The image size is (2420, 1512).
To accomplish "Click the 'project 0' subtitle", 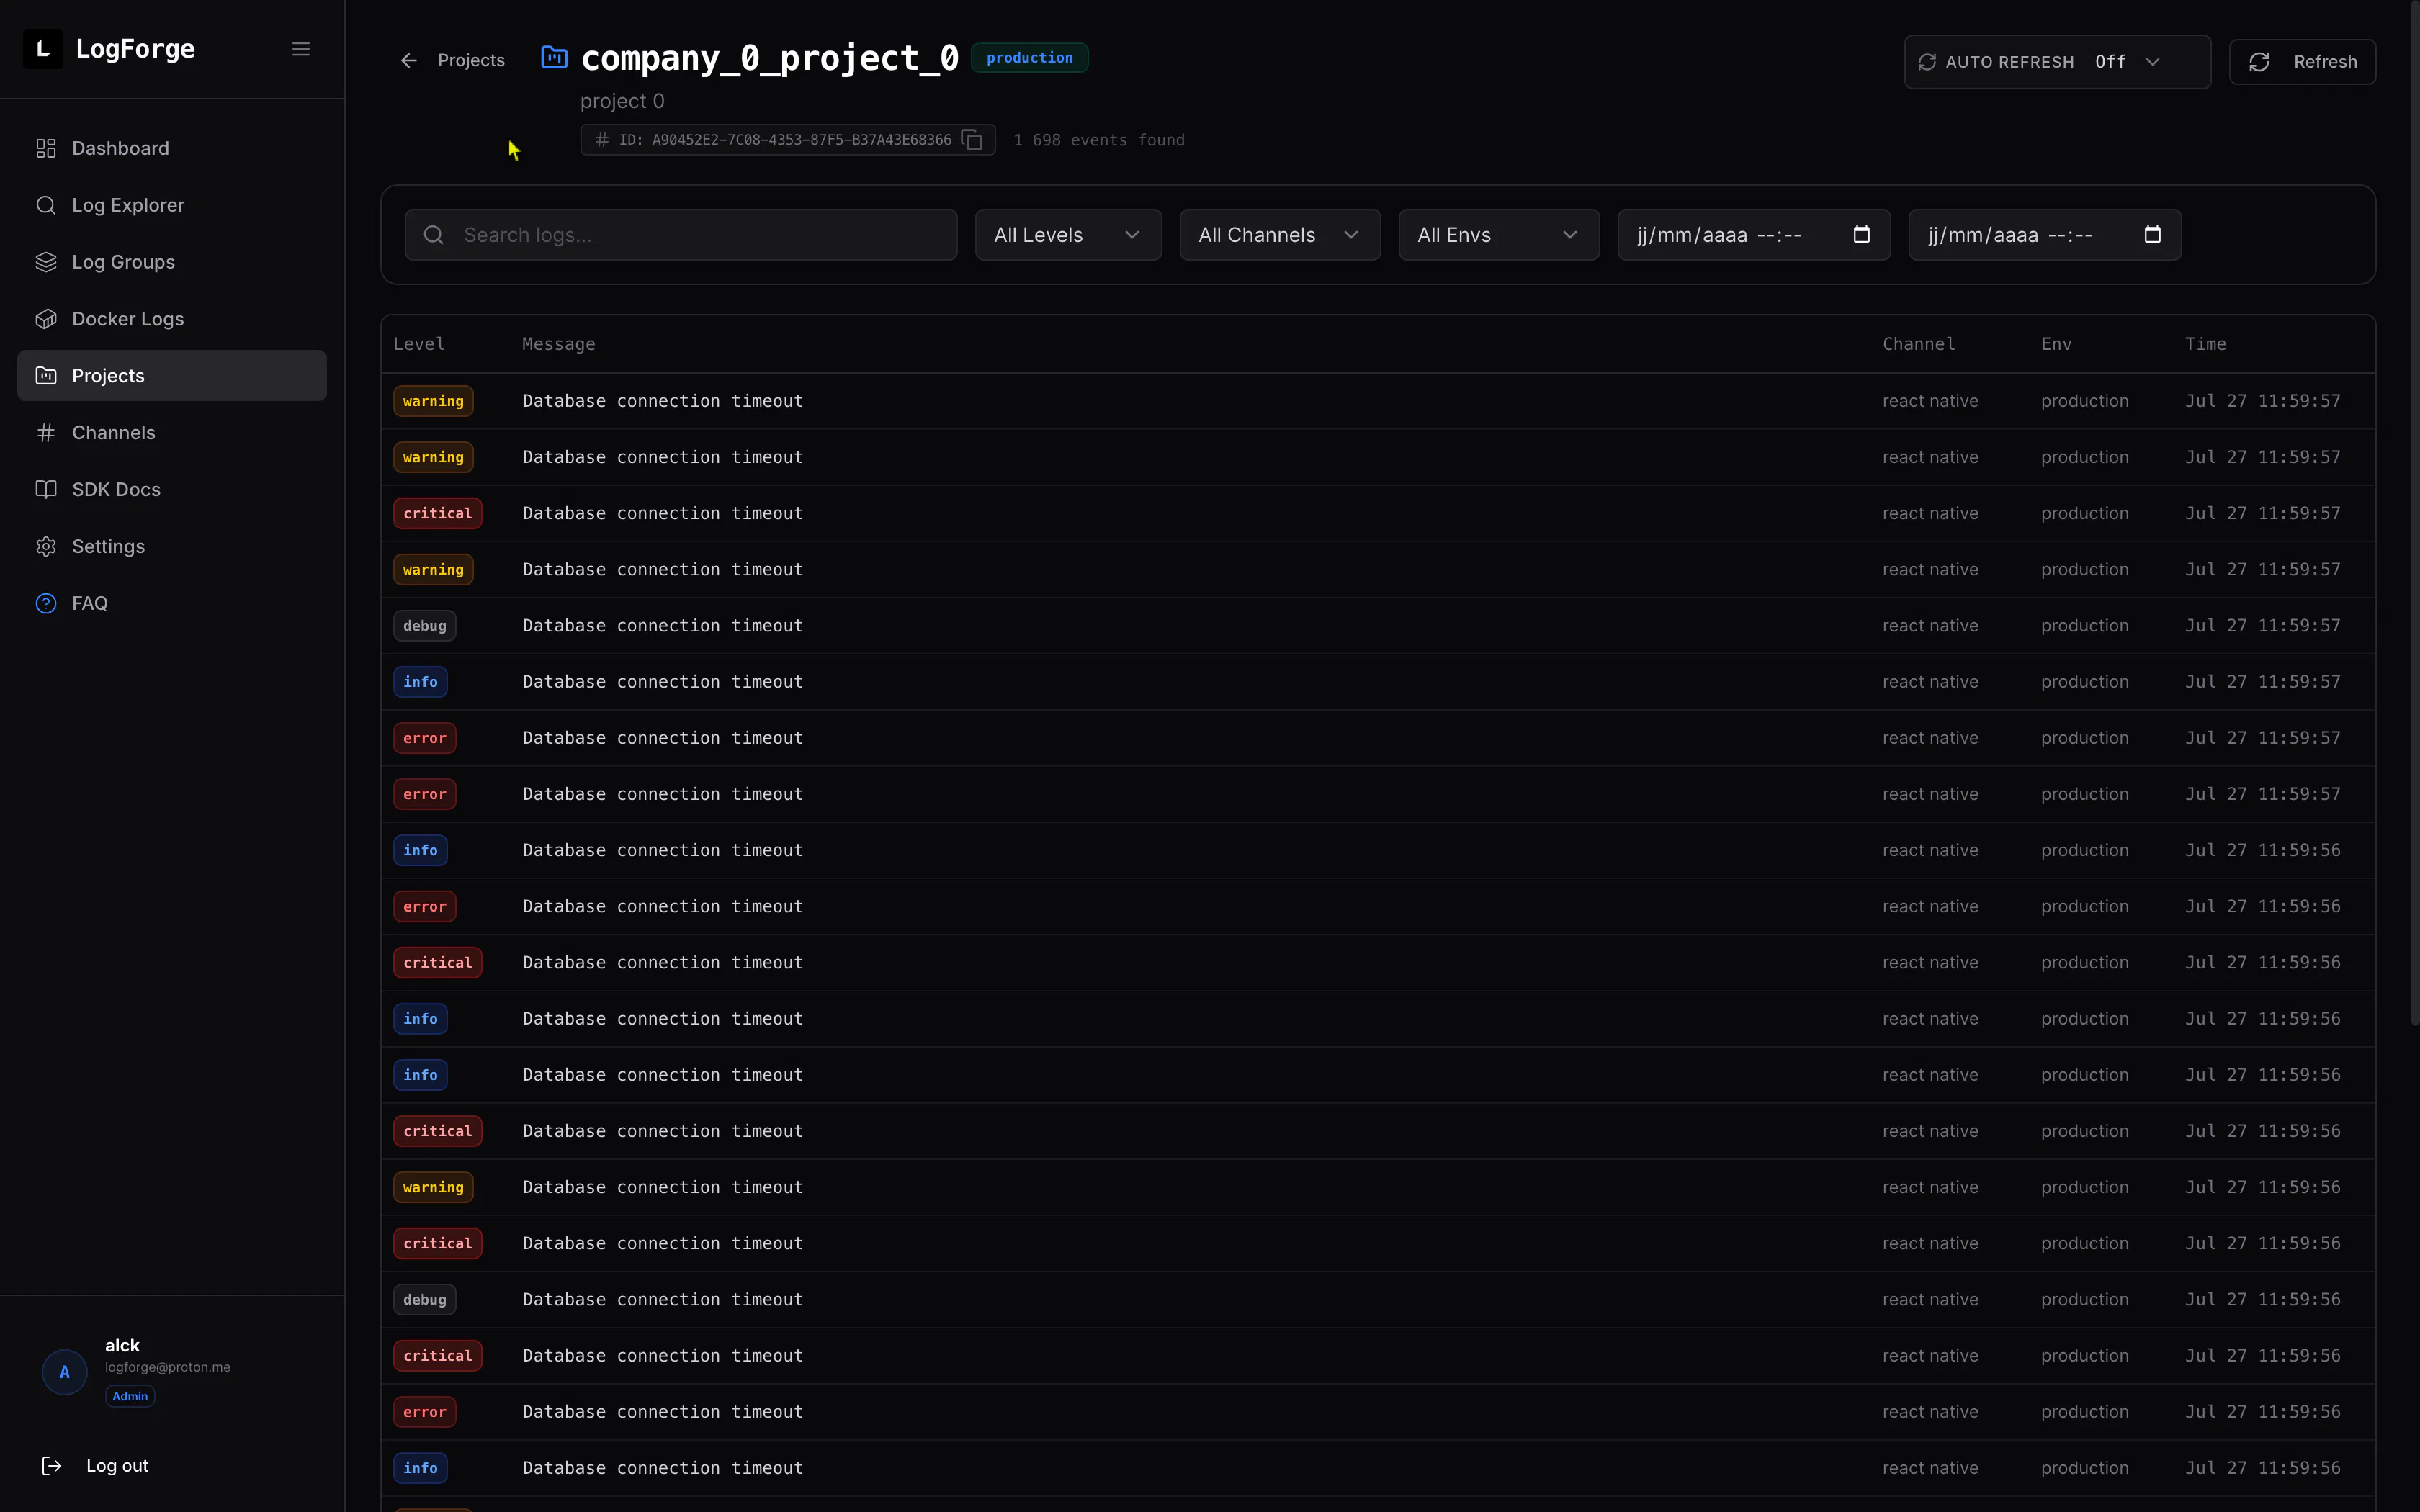I will pyautogui.click(x=622, y=101).
